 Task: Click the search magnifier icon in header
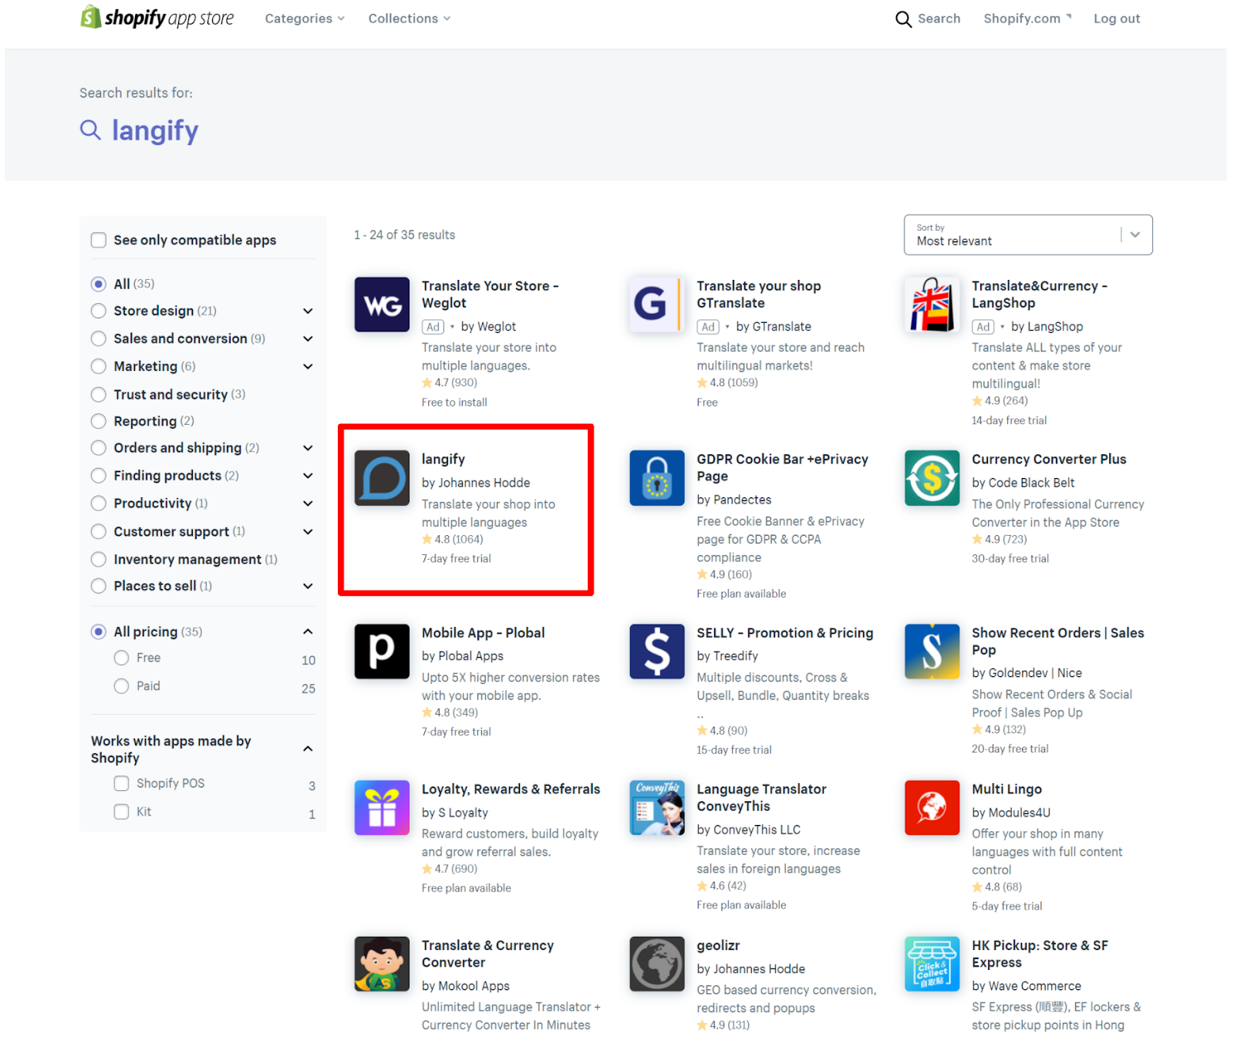[903, 19]
